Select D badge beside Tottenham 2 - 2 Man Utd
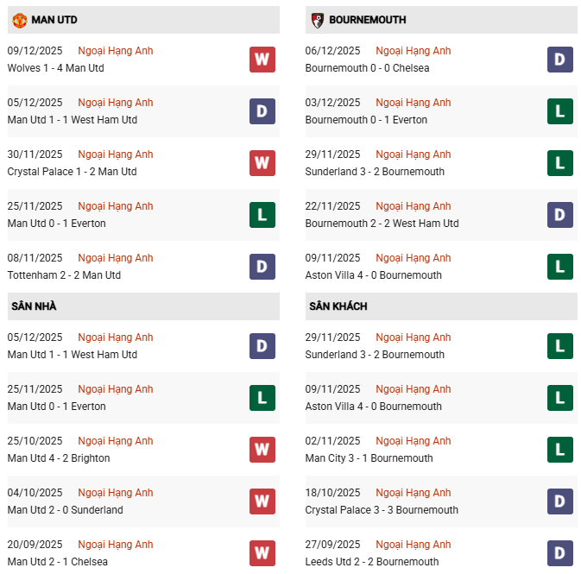581x574 pixels. click(x=262, y=267)
